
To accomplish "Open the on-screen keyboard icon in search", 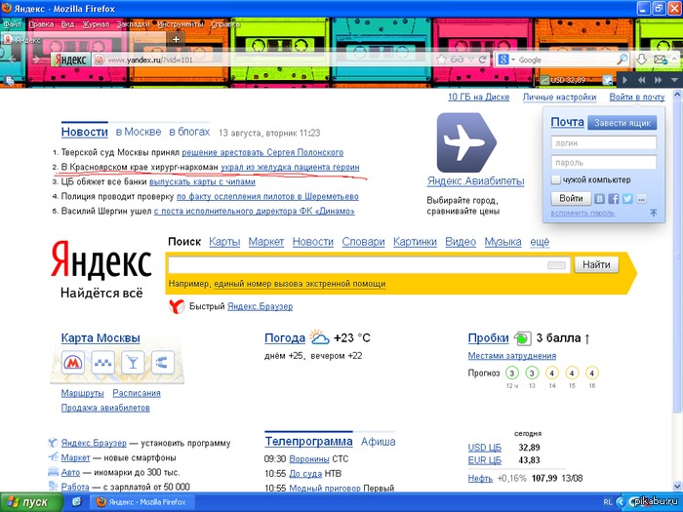I will point(556,265).
